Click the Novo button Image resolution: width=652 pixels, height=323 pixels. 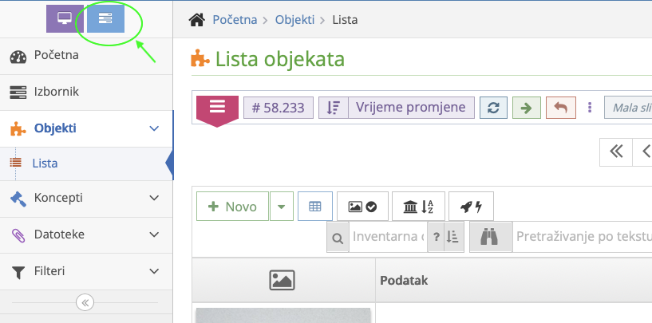click(232, 207)
